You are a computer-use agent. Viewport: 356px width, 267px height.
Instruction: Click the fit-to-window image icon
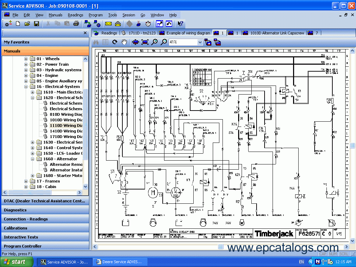pyautogui.click(x=145, y=42)
